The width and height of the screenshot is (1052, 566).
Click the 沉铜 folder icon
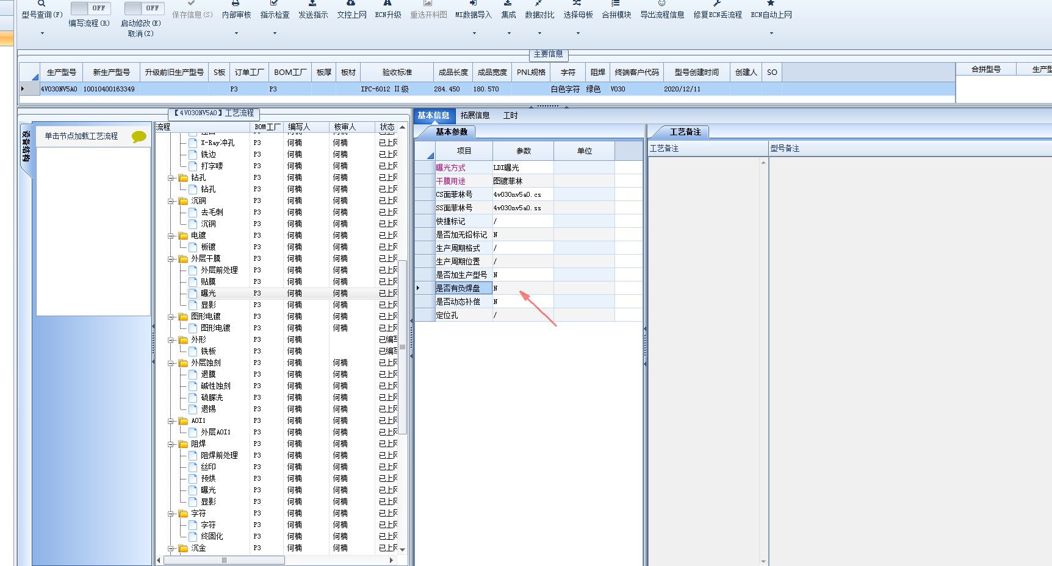[x=183, y=201]
